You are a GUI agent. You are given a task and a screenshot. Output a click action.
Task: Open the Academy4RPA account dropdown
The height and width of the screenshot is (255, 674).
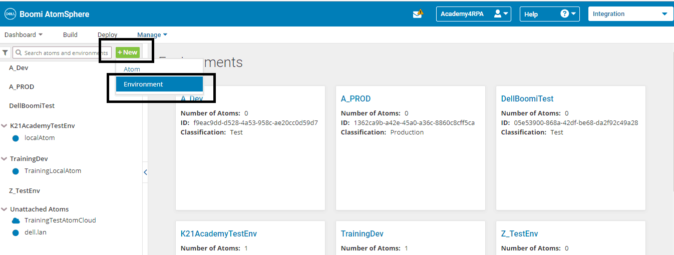474,14
